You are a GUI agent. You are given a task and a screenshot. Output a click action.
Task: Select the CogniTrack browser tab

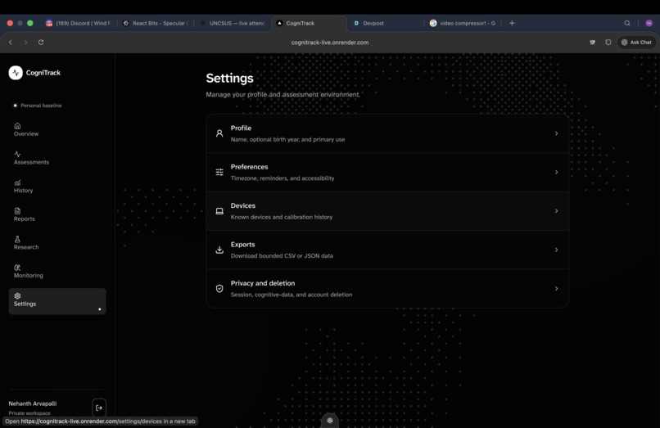pyautogui.click(x=310, y=23)
